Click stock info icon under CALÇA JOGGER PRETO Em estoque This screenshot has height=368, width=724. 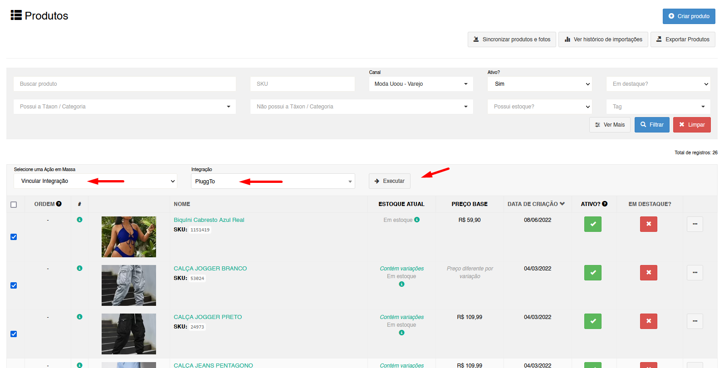[401, 333]
